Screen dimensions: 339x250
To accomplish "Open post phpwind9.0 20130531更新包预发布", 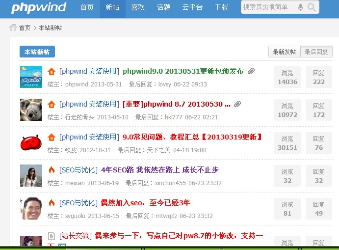I will point(183,71).
